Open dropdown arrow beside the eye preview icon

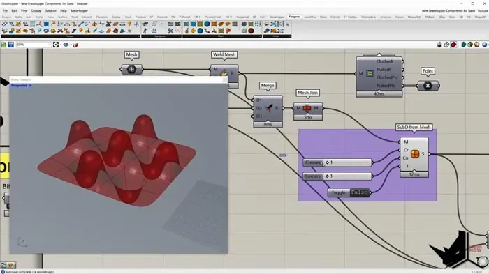click(71, 45)
